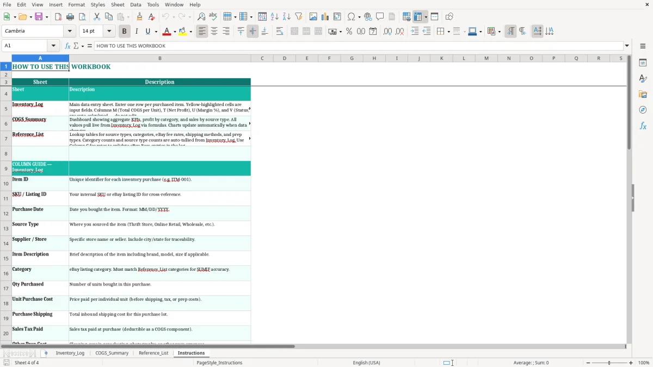Screen dimensions: 653x367
Task: Expand the formula bar arrow
Action: [x=627, y=46]
